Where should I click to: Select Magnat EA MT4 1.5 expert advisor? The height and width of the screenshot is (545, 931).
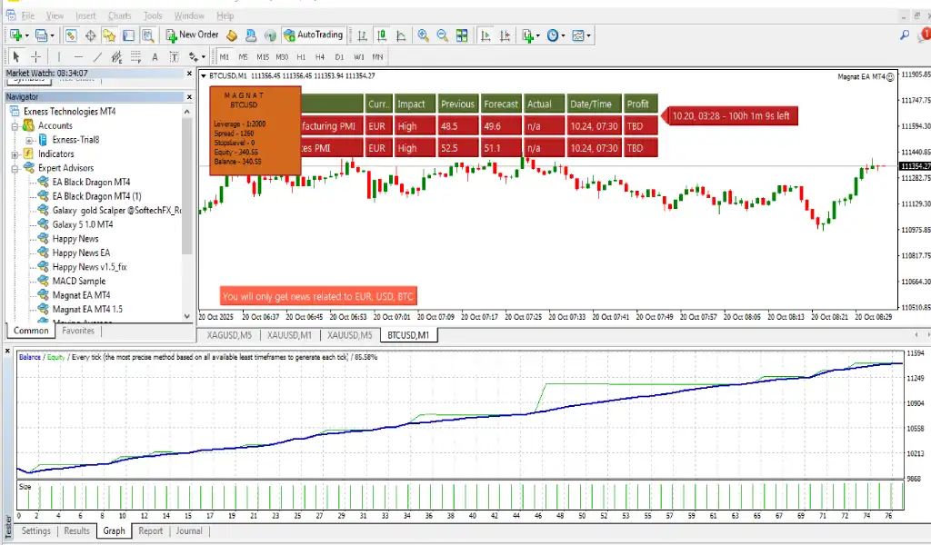tap(87, 310)
